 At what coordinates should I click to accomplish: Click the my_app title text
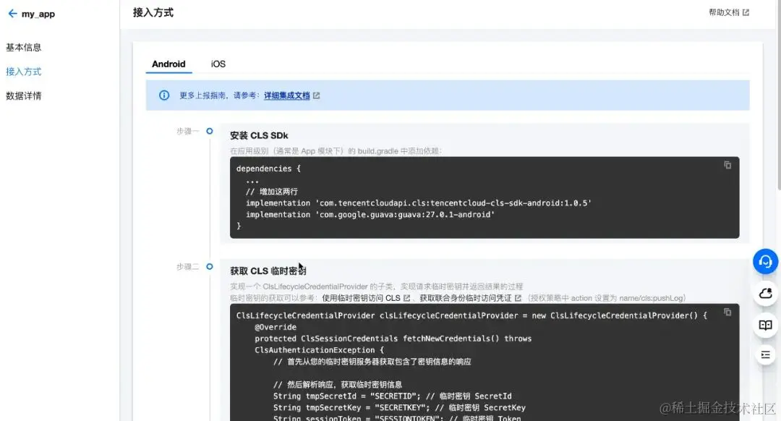pyautogui.click(x=38, y=14)
